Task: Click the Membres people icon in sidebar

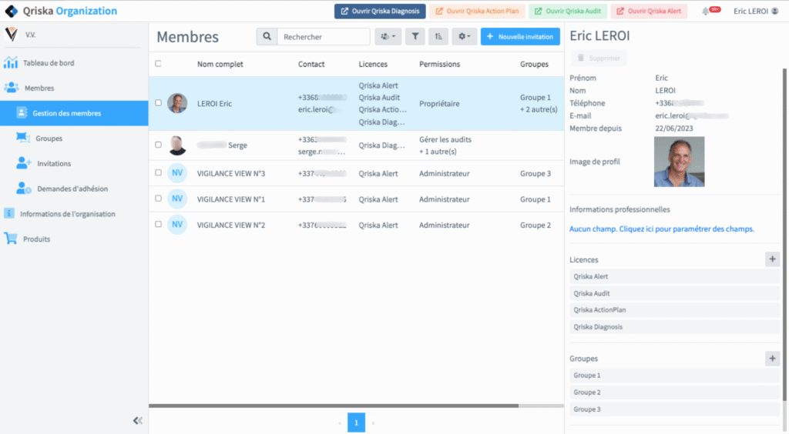Action: point(11,88)
